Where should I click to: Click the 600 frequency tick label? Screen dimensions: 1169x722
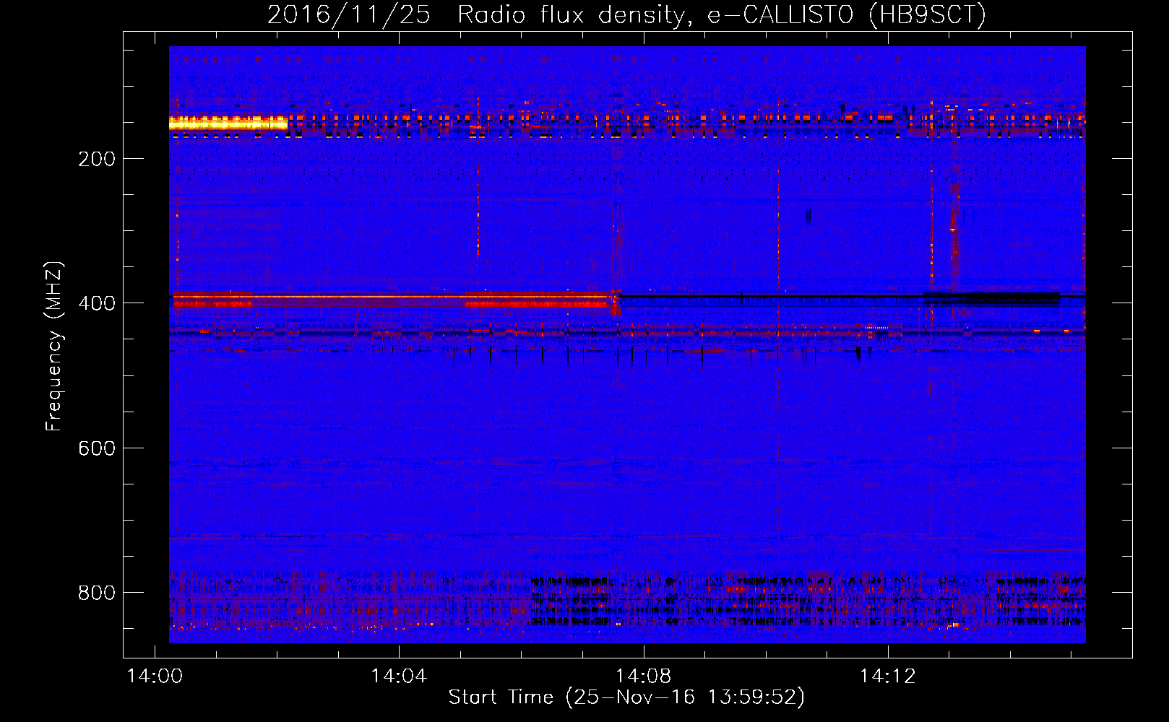(97, 448)
